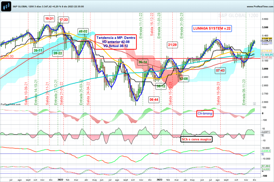
Task: Click the small info icon on the price chart
Action: point(254,104)
